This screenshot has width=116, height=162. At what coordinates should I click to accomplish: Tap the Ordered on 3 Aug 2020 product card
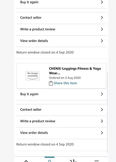(x=61, y=76)
